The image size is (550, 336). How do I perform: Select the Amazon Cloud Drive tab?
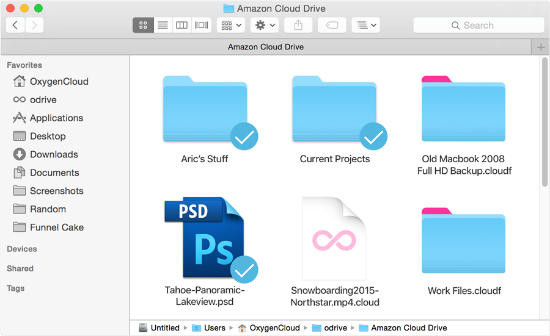pos(266,47)
